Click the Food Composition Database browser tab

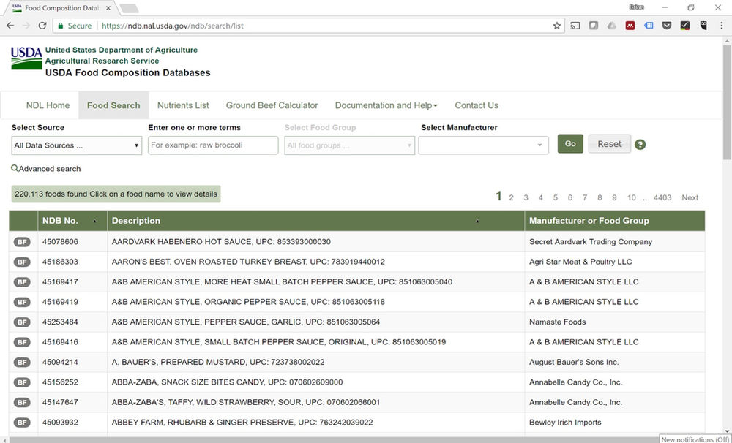click(x=61, y=8)
